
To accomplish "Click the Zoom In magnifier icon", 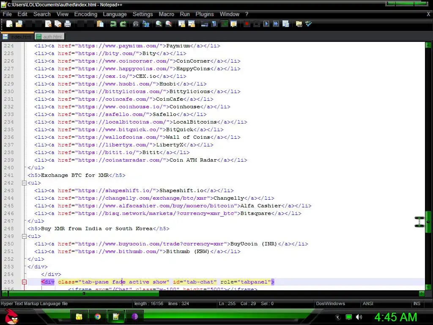I will pos(159,24).
